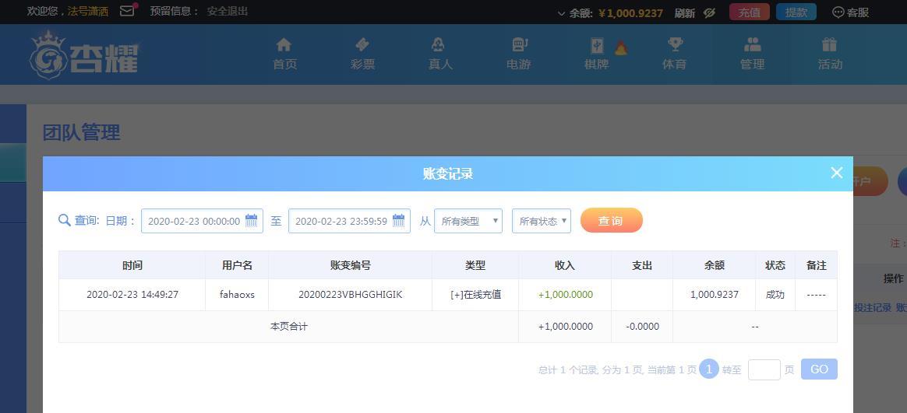Click the GO pagination button
This screenshot has height=413, width=907.
[x=819, y=369]
